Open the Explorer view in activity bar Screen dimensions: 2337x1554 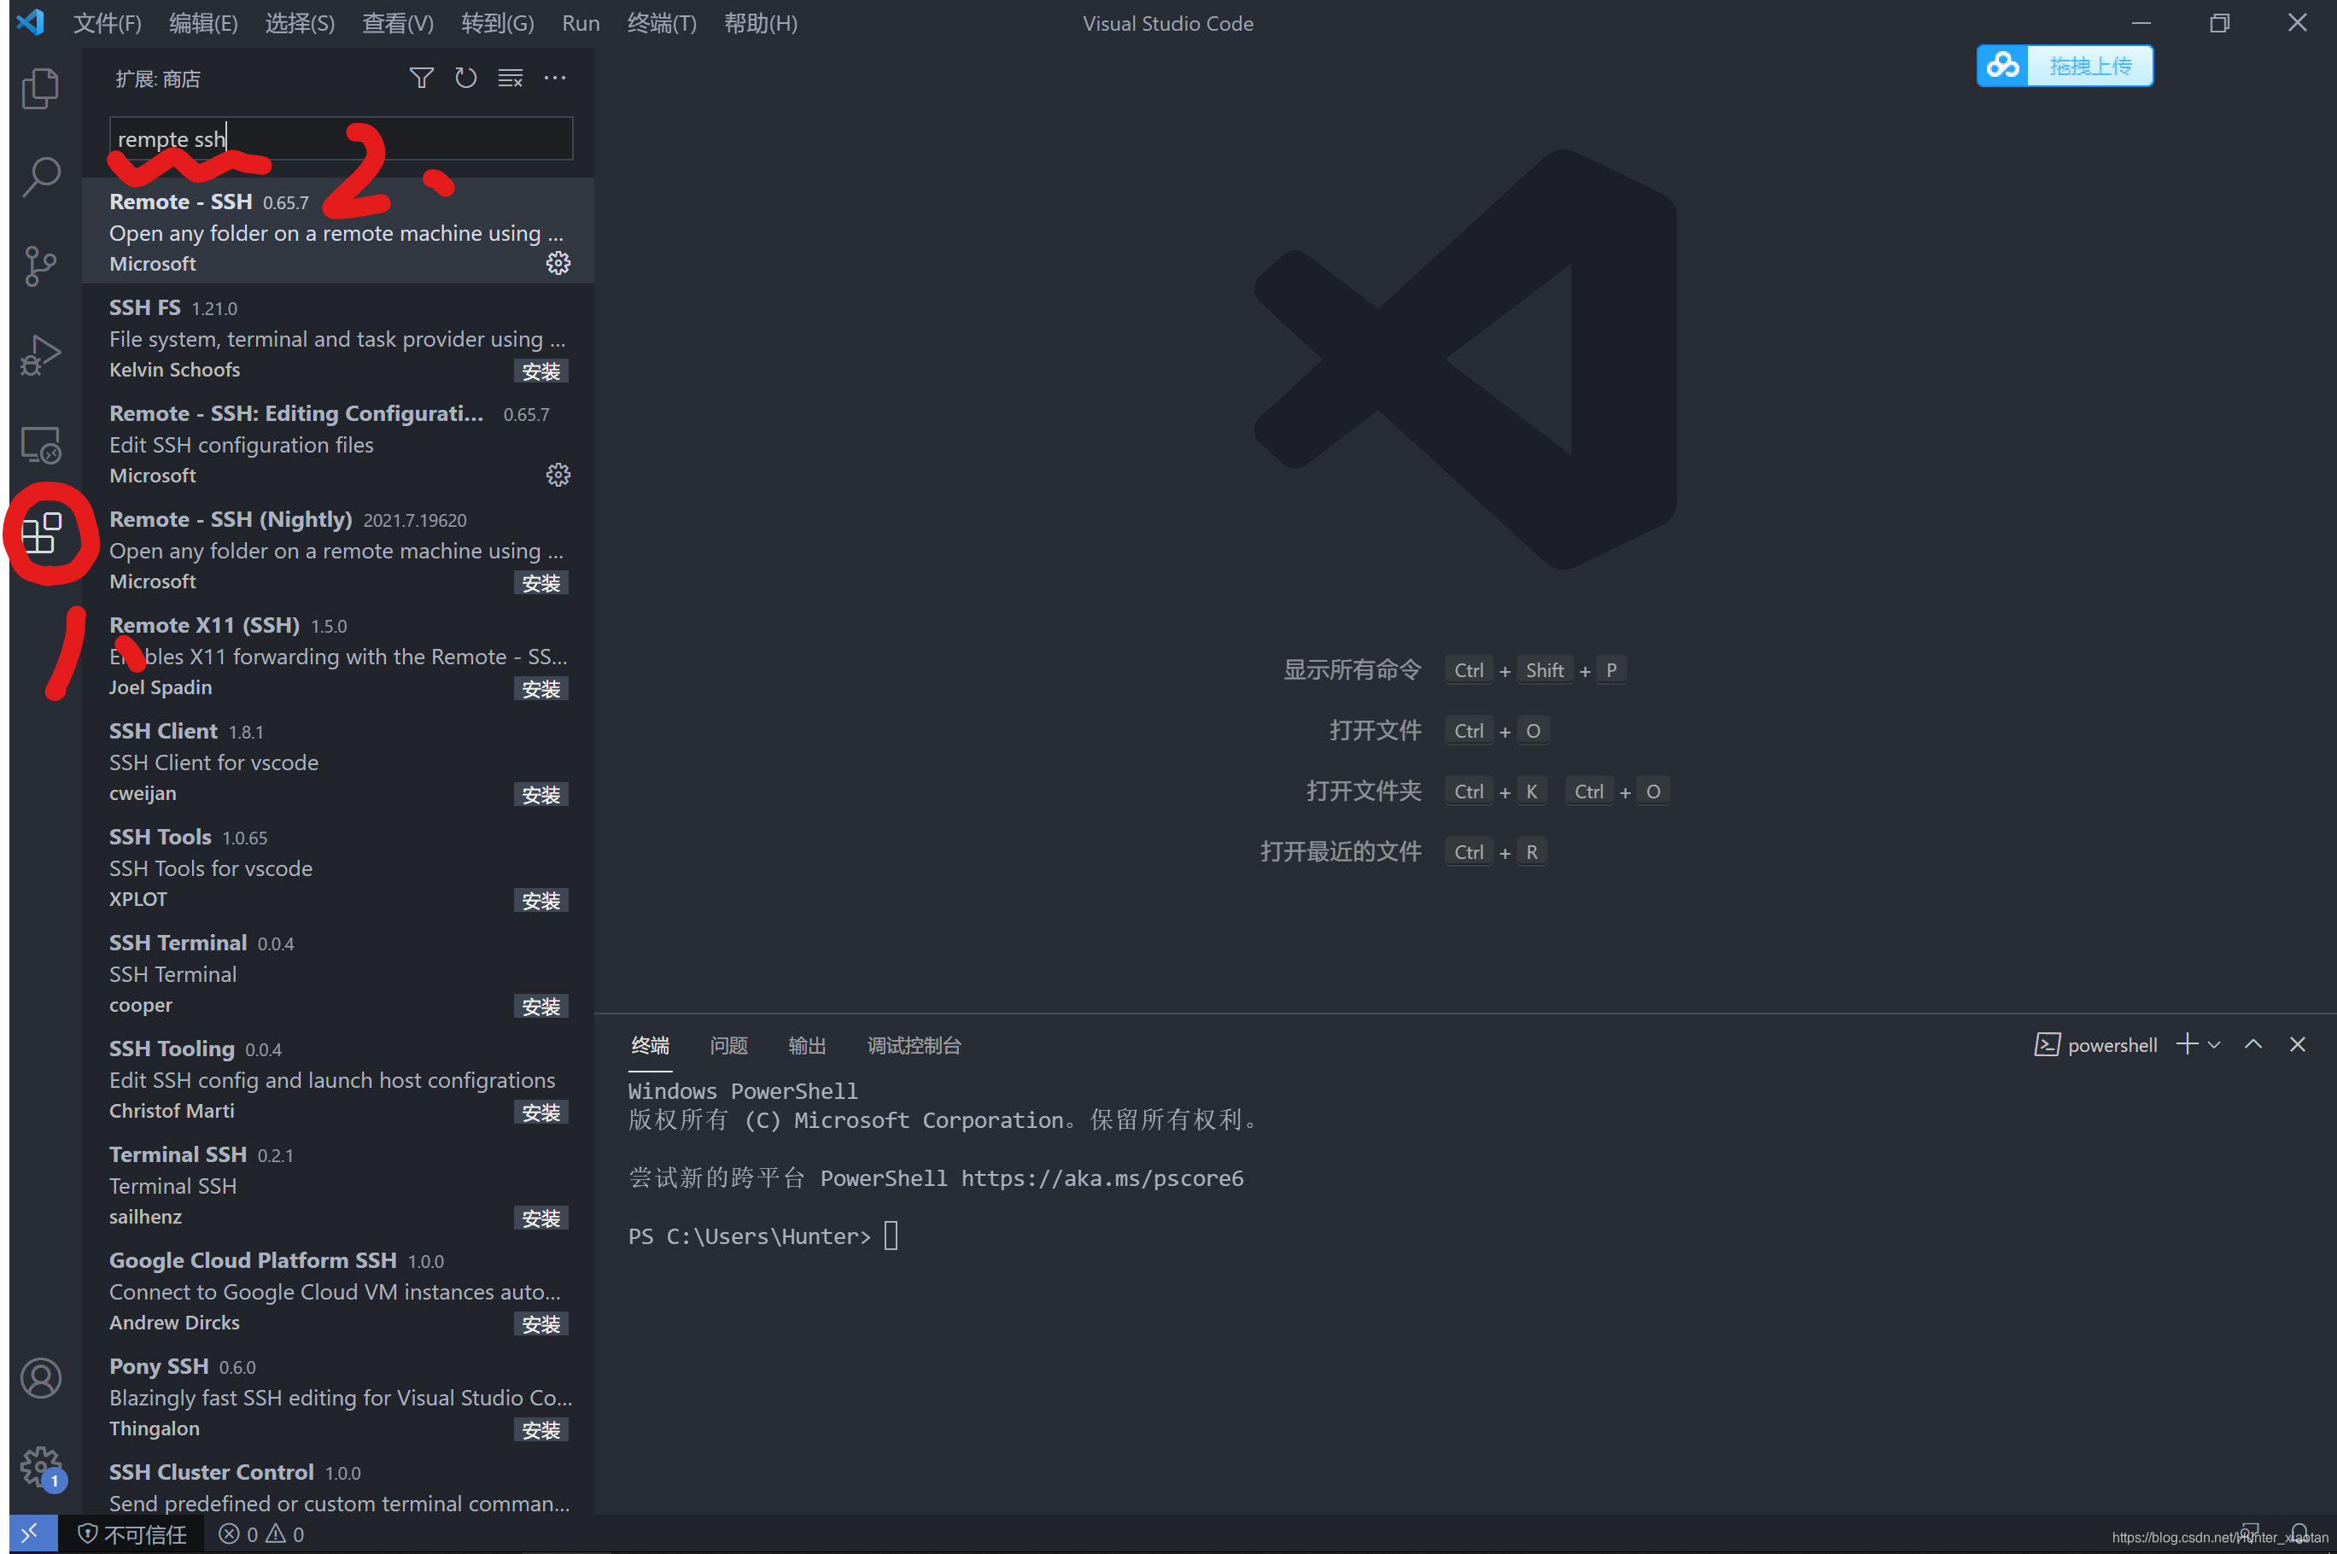tap(41, 88)
